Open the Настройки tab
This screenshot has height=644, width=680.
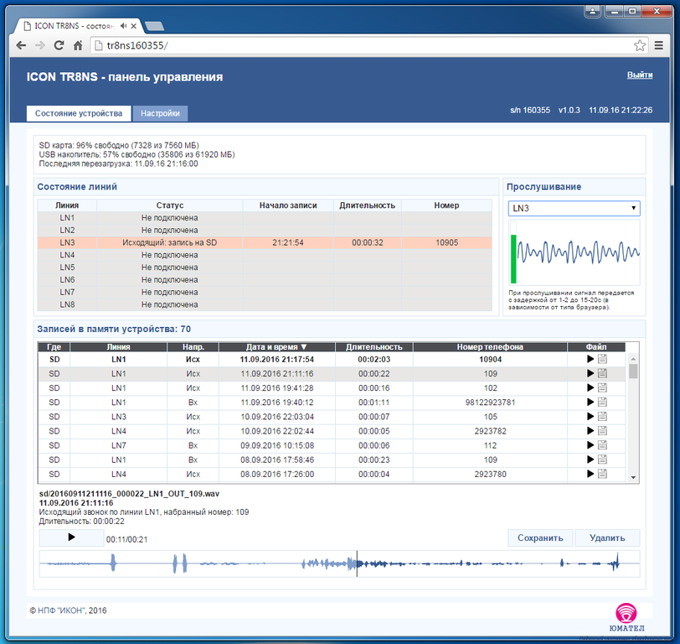pos(160,113)
